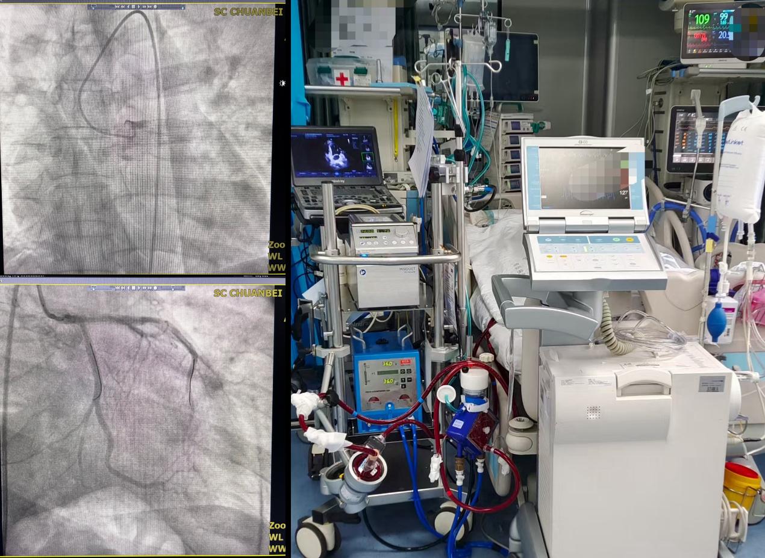This screenshot has width=765, height=558.
Task: Step back one frame in top angiogram
Action: coord(128,7)
